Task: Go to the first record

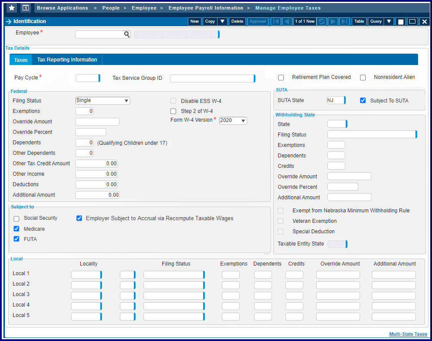Action: (276, 21)
